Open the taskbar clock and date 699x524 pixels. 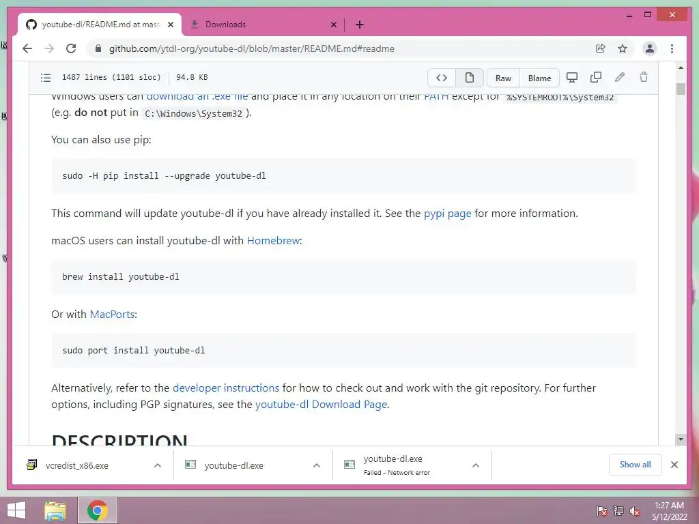[x=669, y=511]
